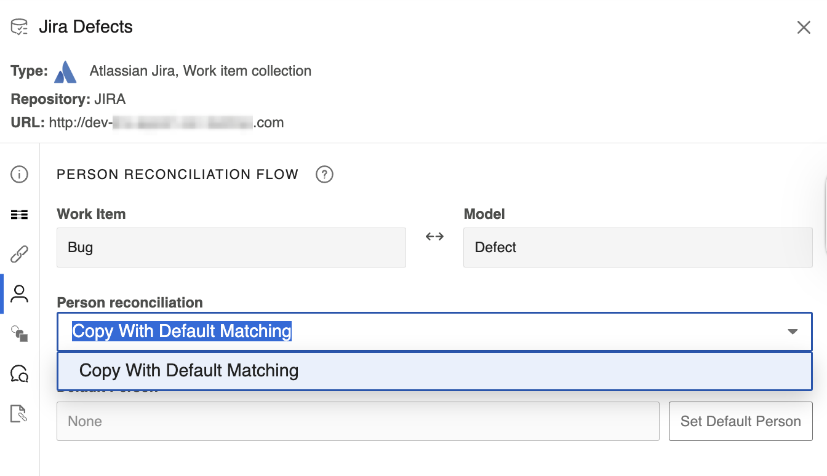The image size is (827, 476).
Task: Select the person reconciliation sidebar icon
Action: pos(19,294)
